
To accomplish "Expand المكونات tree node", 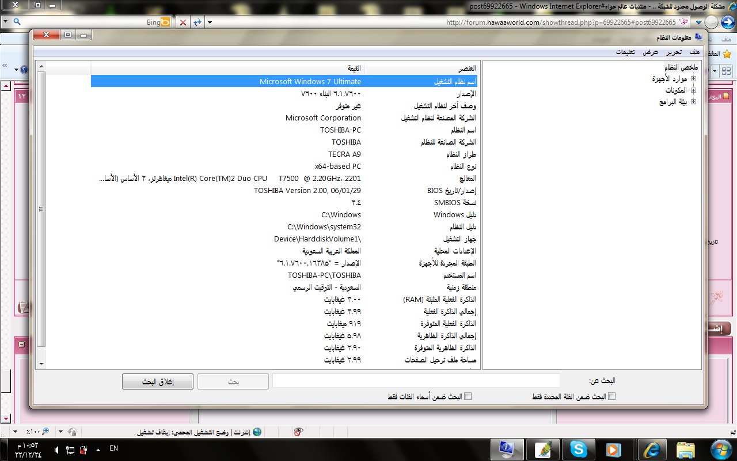I will [x=693, y=90].
